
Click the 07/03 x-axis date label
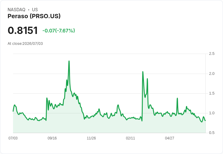(x=13, y=138)
